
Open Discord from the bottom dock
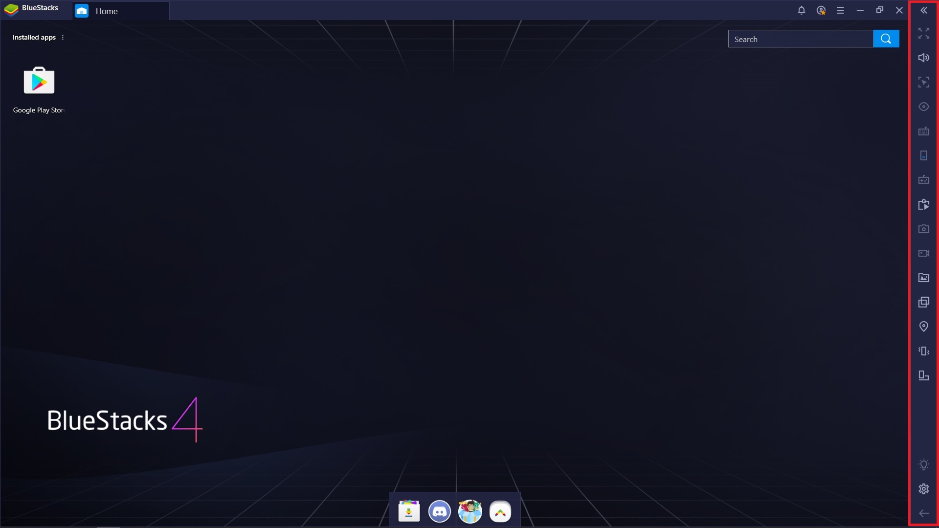[x=439, y=511]
